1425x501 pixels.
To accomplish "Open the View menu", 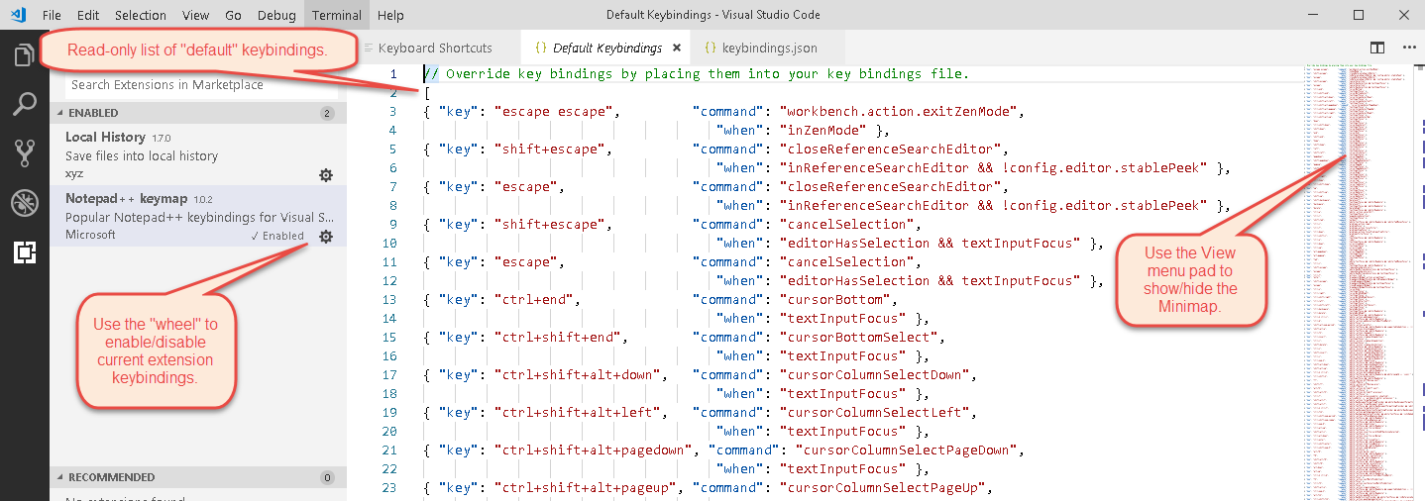I will click(195, 15).
